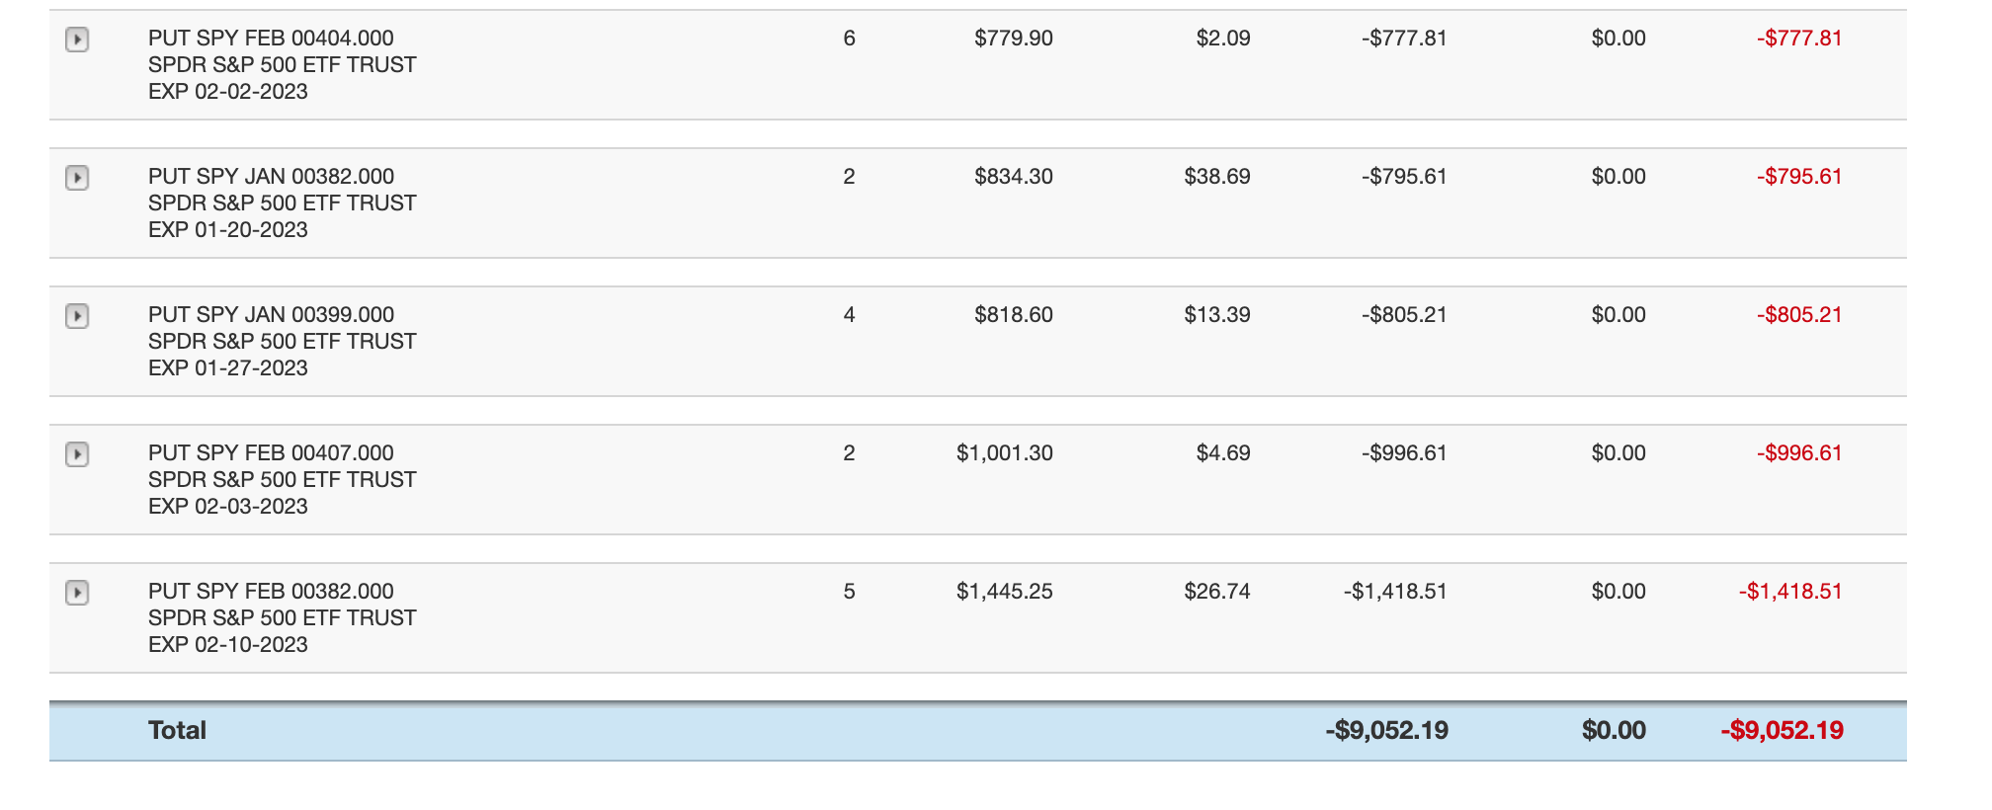
Task: Click the $38.69 market value
Action: click(1216, 177)
